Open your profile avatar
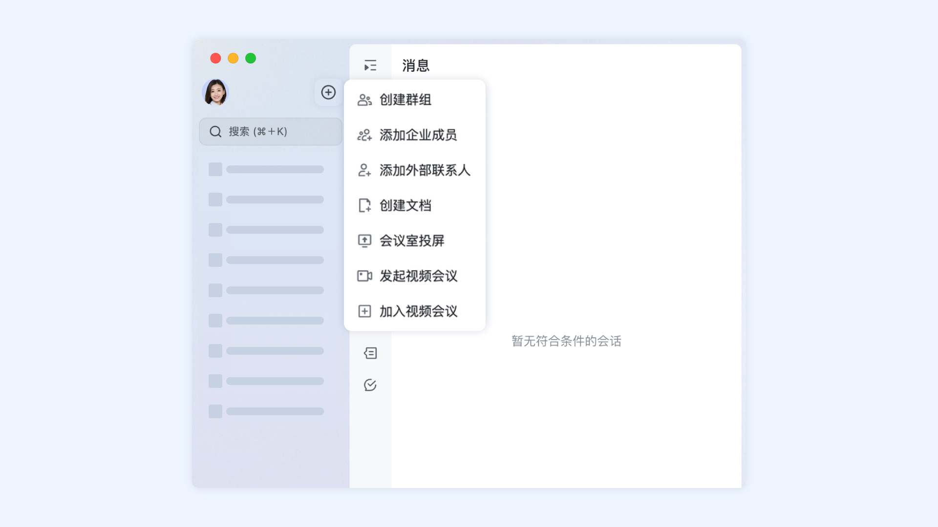Viewport: 938px width, 527px height. [x=215, y=92]
